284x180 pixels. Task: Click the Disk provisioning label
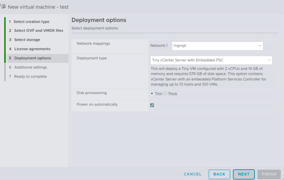point(92,93)
